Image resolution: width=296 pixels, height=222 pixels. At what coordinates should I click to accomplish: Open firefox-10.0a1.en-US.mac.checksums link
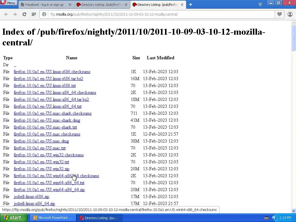coord(47,134)
